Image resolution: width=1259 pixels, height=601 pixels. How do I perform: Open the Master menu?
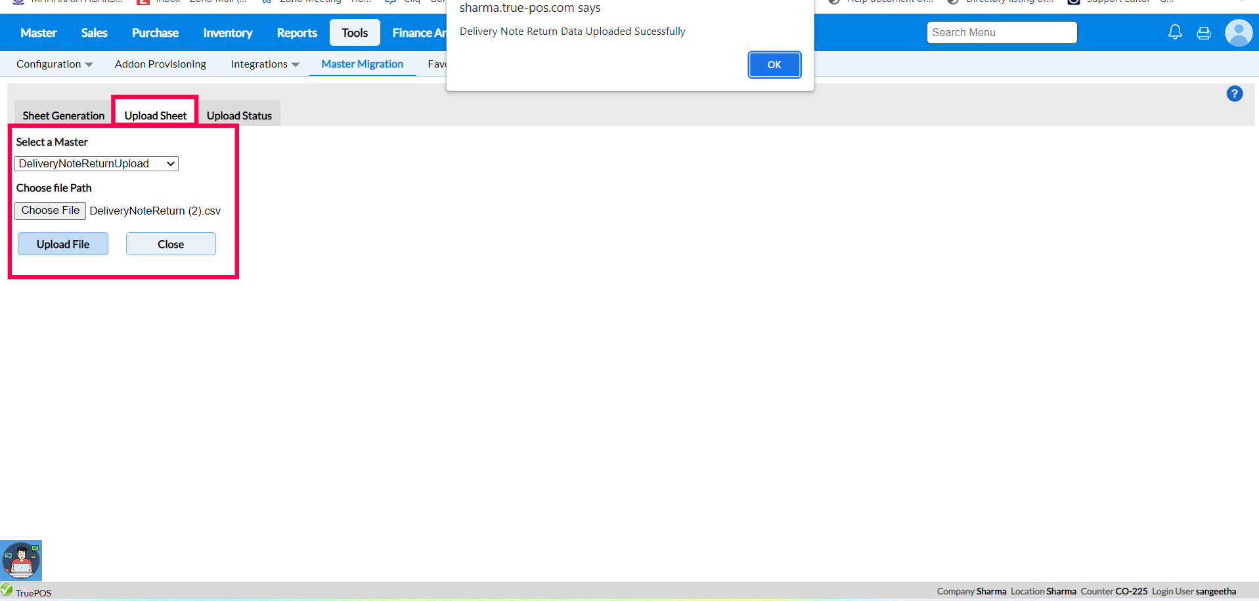pyautogui.click(x=39, y=33)
